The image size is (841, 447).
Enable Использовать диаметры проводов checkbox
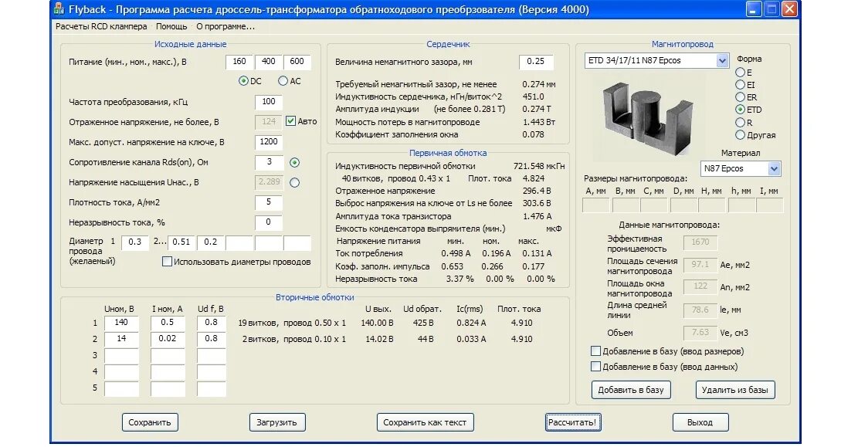(x=167, y=262)
